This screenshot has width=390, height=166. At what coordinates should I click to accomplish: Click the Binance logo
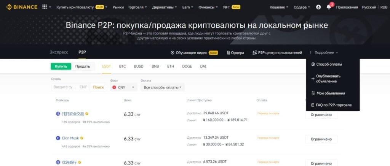pyautogui.click(x=22, y=7)
